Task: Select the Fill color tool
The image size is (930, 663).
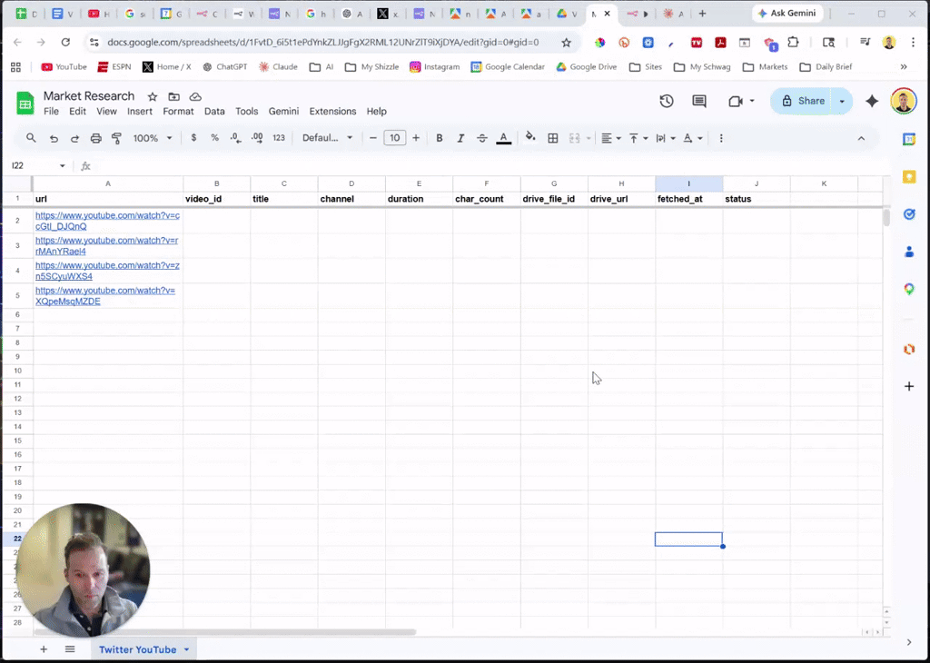Action: coord(530,137)
